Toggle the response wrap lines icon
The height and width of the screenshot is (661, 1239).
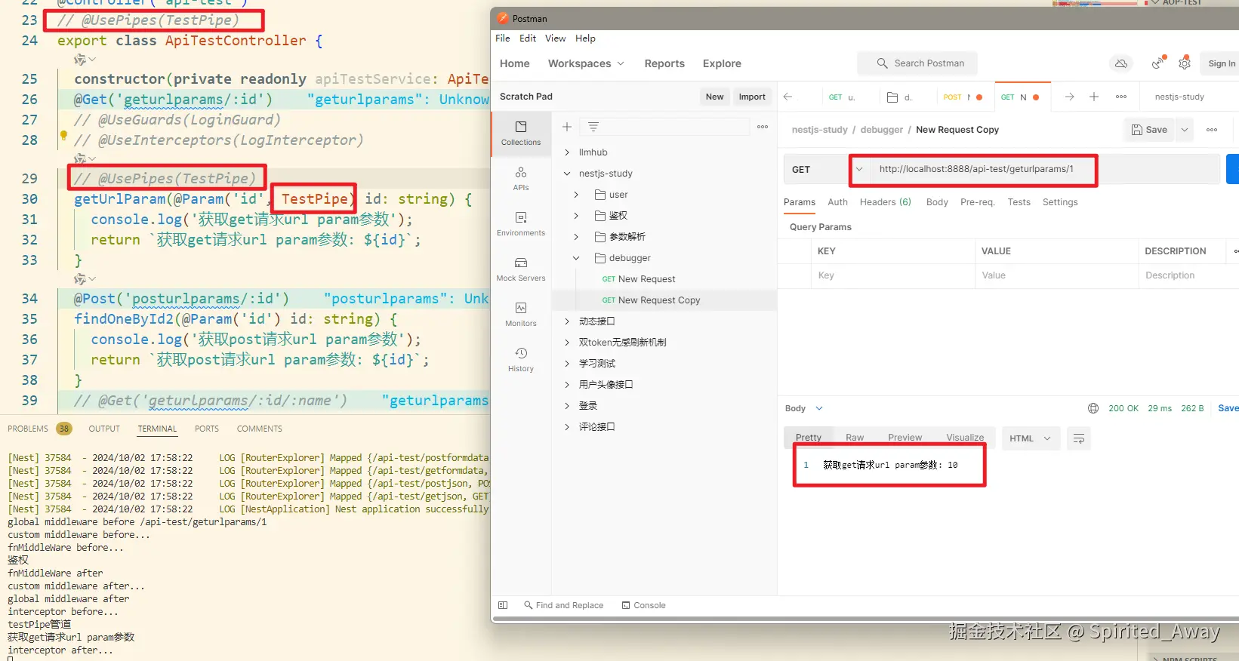click(1079, 438)
